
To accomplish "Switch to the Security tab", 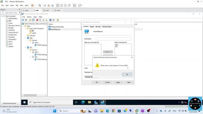I will pyautogui.click(x=98, y=27).
